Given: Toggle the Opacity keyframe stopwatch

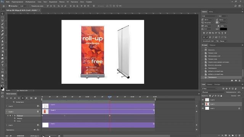Looking at the screenshot, I should tap(15, 118).
